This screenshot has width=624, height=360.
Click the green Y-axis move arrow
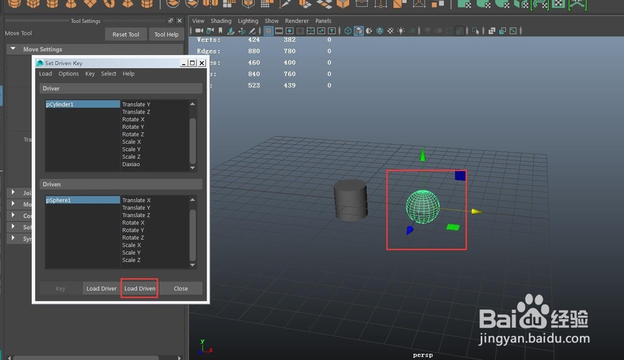click(x=422, y=155)
